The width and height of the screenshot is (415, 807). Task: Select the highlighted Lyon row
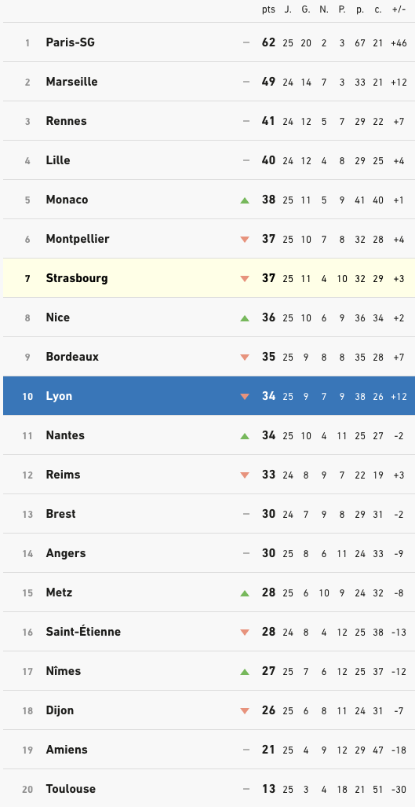(209, 396)
